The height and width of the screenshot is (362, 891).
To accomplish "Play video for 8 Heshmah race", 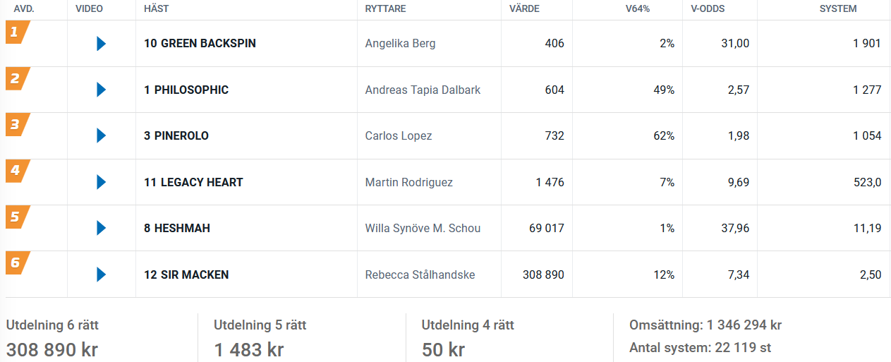I will (101, 228).
